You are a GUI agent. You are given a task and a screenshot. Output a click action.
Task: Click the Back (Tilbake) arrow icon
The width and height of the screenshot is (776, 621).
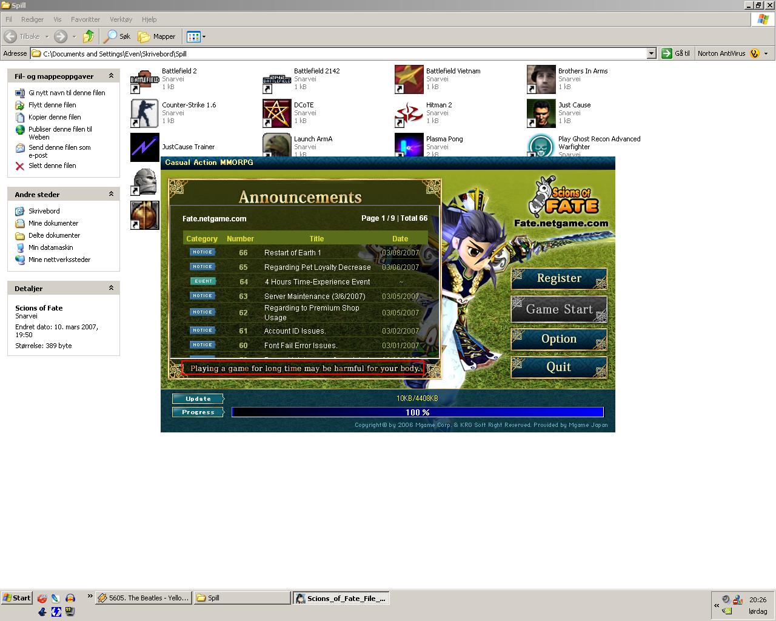(x=10, y=36)
